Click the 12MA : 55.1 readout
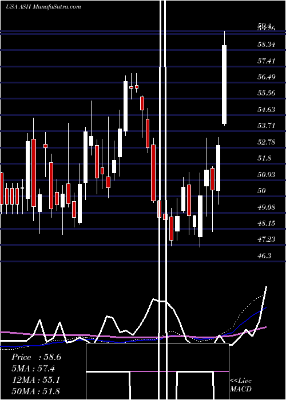 click(35, 380)
